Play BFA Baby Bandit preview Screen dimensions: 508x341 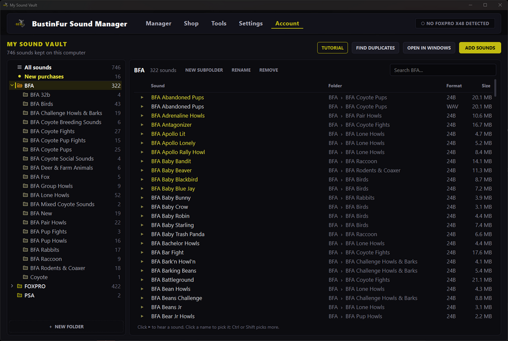tap(142, 161)
